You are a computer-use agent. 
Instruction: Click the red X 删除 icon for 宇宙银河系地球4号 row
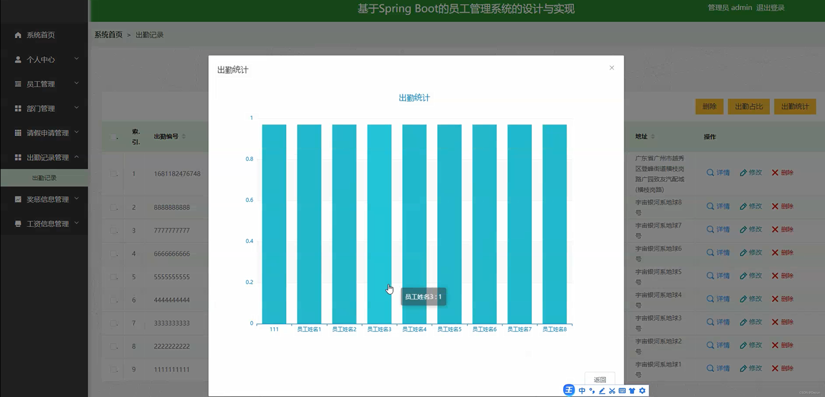tap(775, 299)
